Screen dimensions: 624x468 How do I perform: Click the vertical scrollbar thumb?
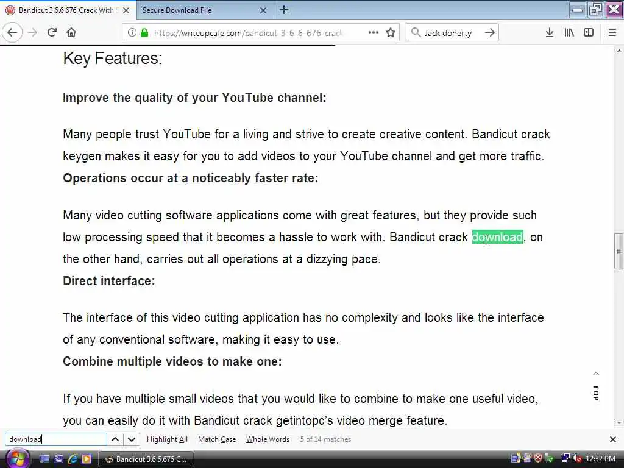(x=619, y=251)
